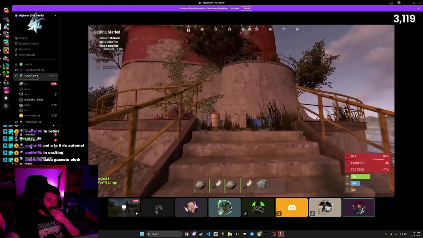This screenshot has width=423, height=238.
Task: Open server Members list
Action: point(35,49)
